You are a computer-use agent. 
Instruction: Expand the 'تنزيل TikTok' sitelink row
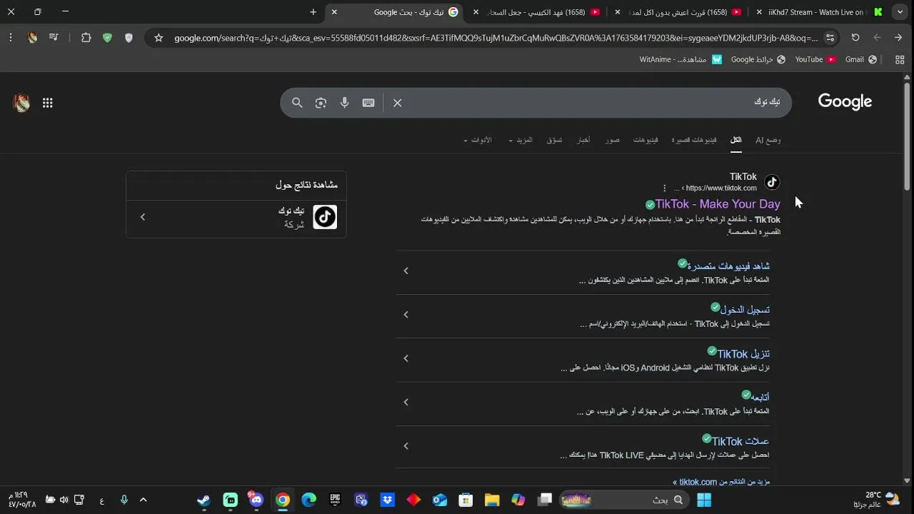406,358
